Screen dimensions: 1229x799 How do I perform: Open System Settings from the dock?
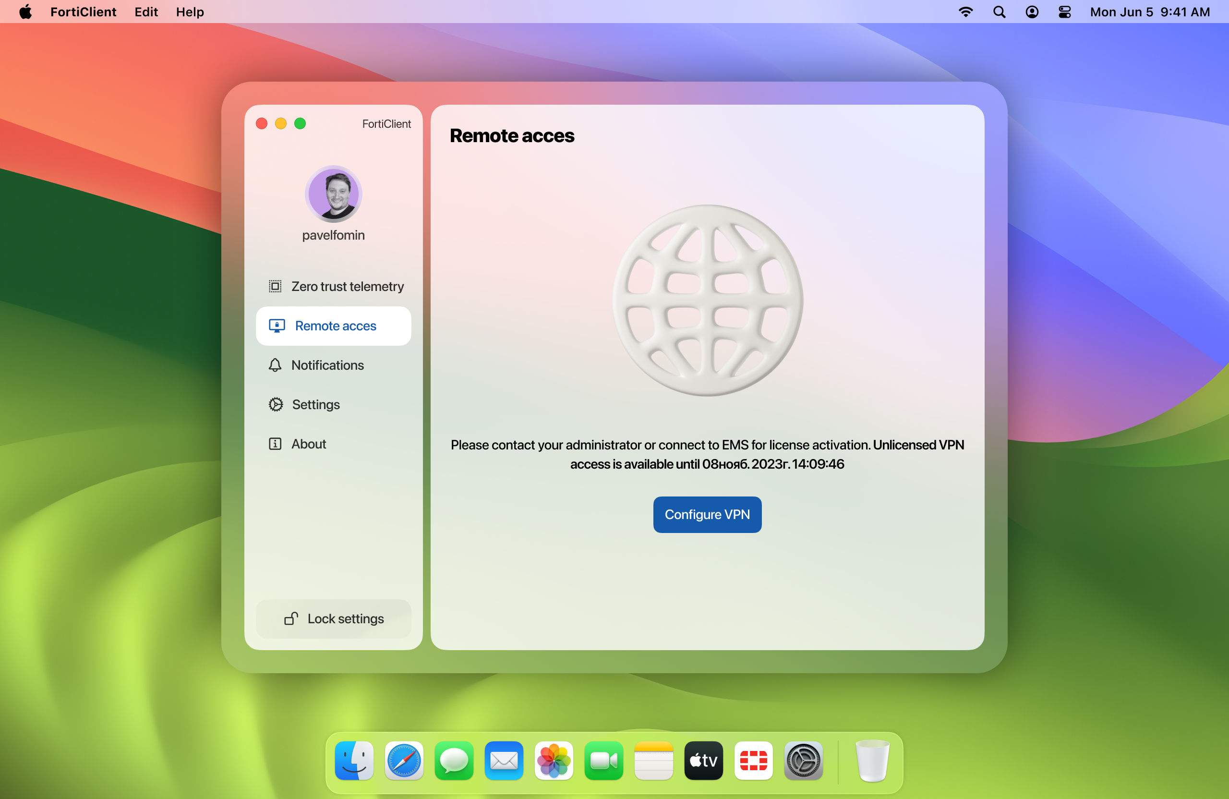(x=803, y=761)
